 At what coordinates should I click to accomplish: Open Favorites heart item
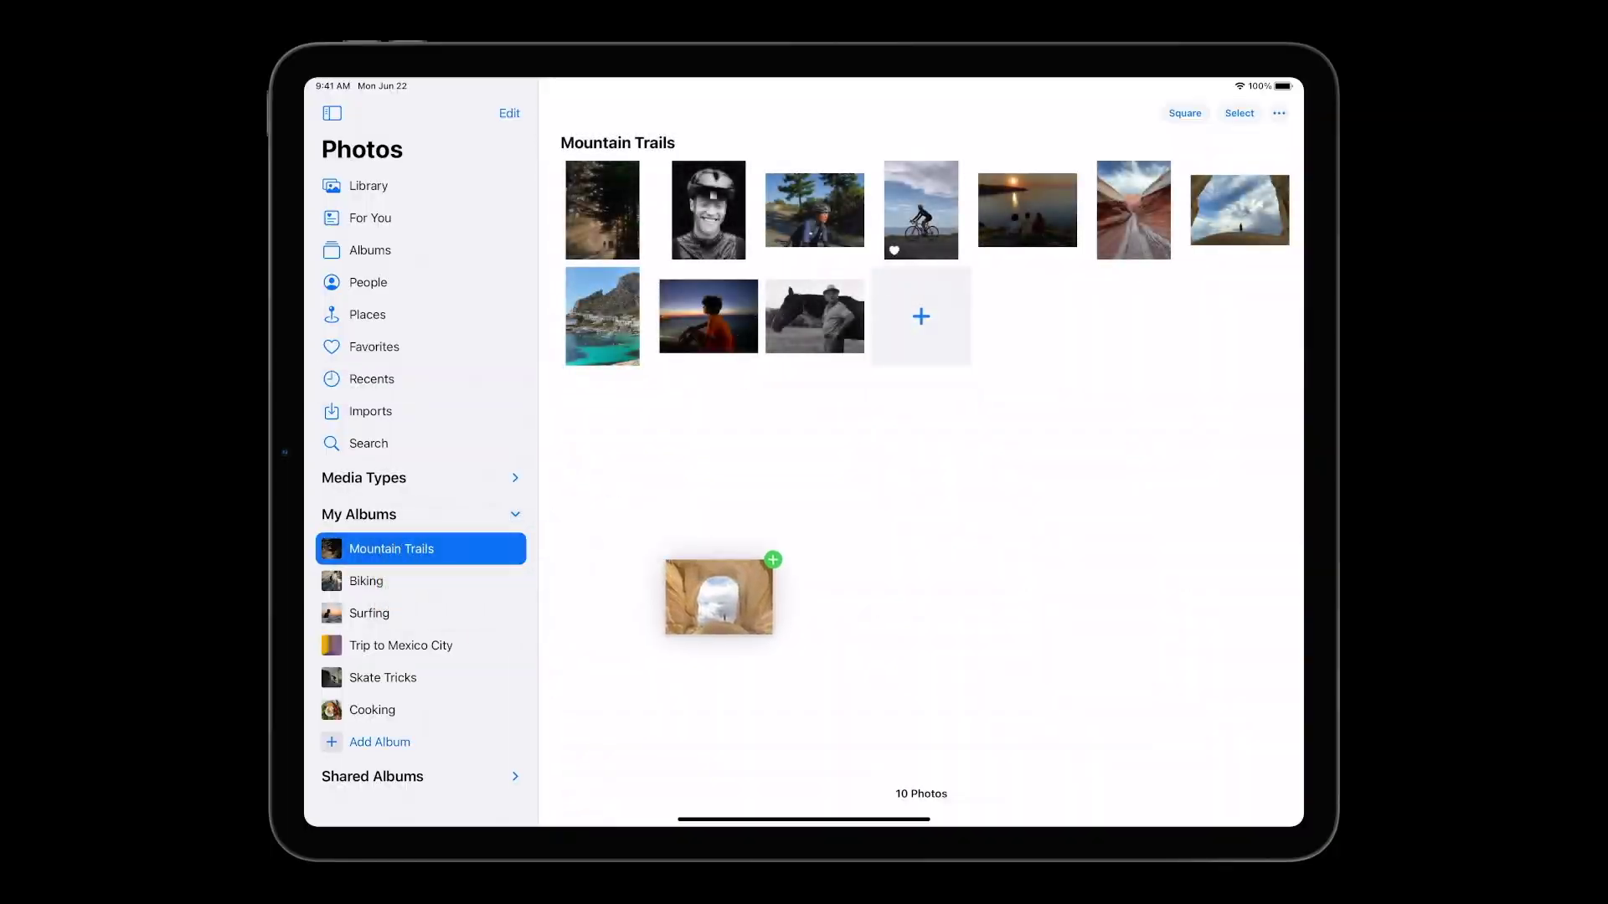(374, 347)
